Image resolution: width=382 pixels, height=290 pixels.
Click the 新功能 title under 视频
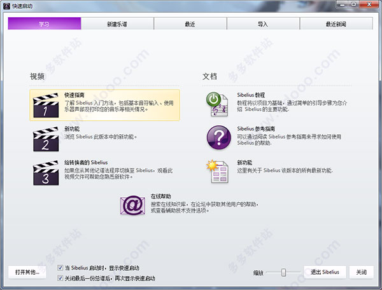[x=72, y=128]
